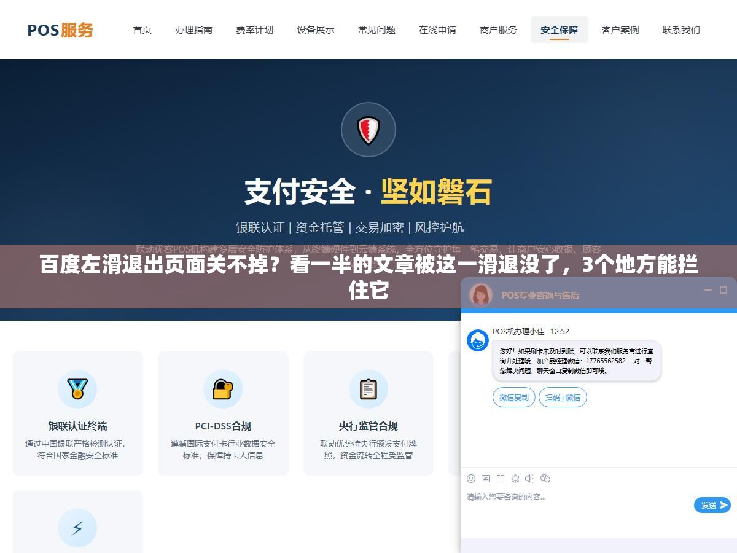
Task: Select 设备展示 in the navigation
Action: [x=316, y=29]
